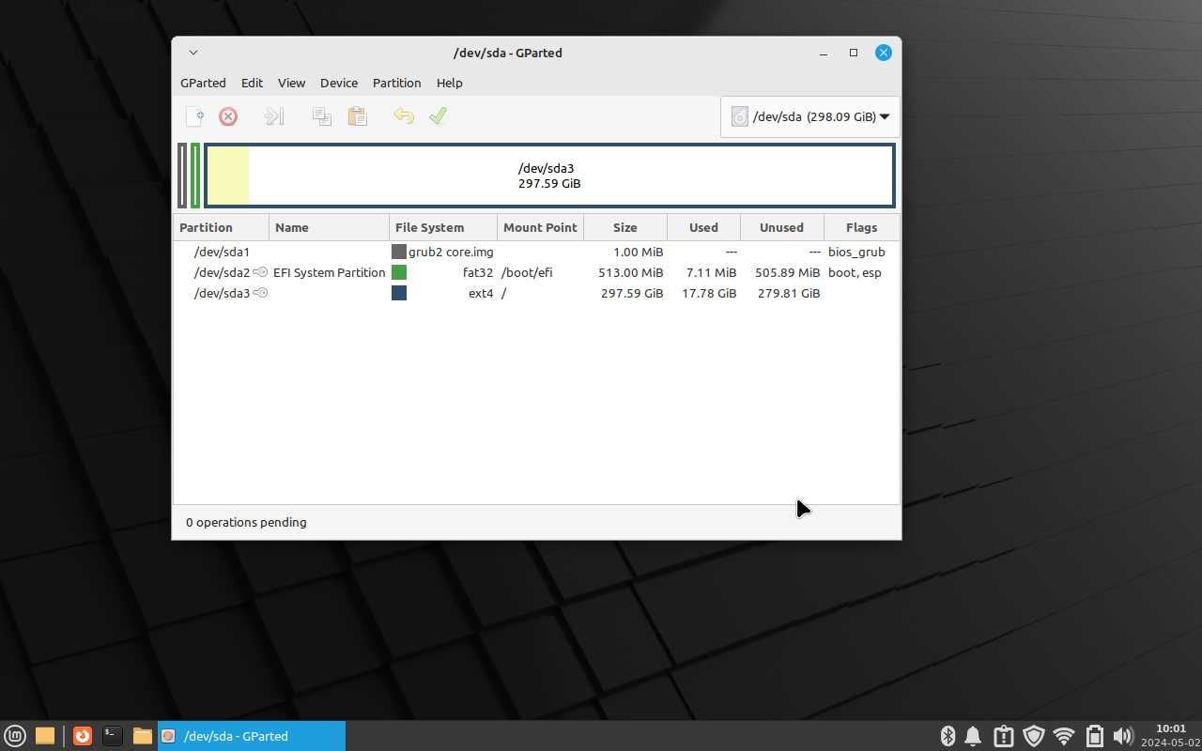Open the GParted menu
This screenshot has height=751, width=1202.
point(203,83)
